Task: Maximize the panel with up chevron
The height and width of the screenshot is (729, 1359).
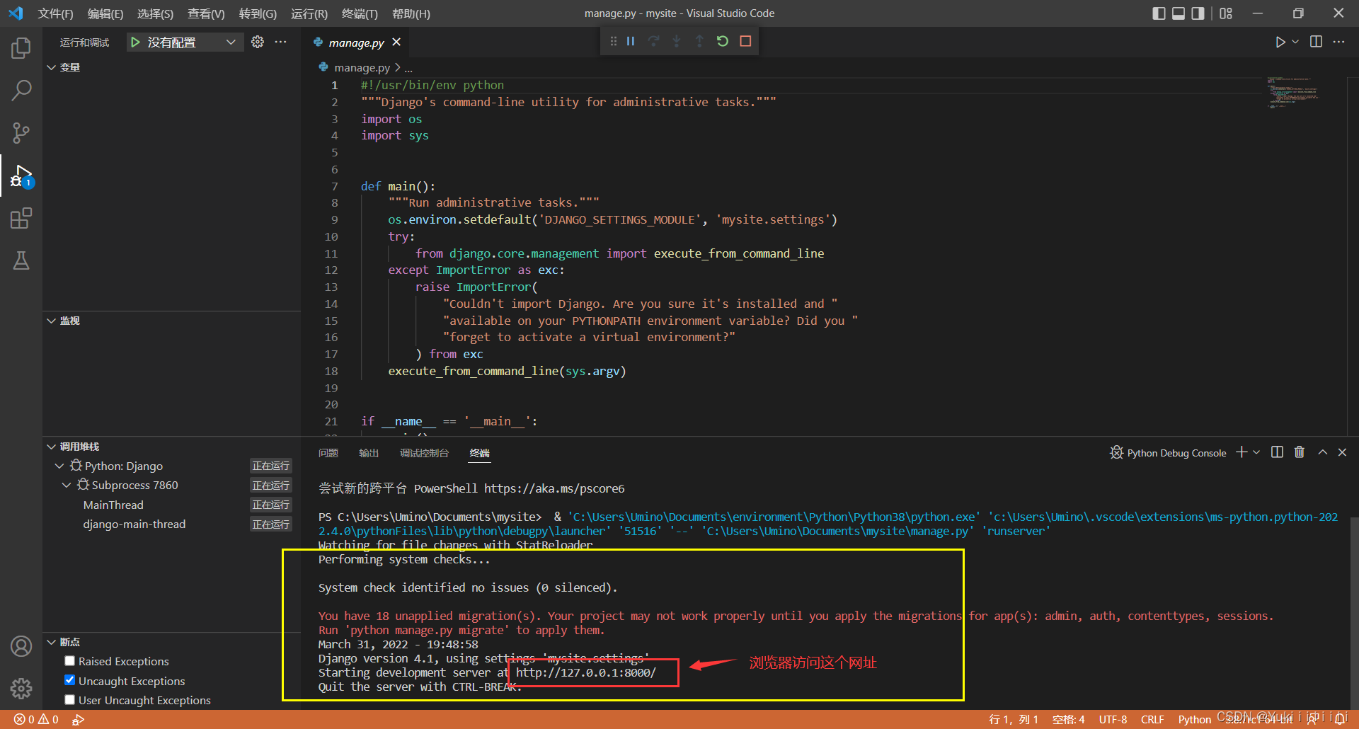Action: (x=1322, y=452)
